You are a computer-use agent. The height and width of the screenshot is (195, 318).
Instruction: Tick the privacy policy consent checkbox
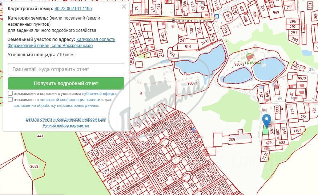coord(10,100)
